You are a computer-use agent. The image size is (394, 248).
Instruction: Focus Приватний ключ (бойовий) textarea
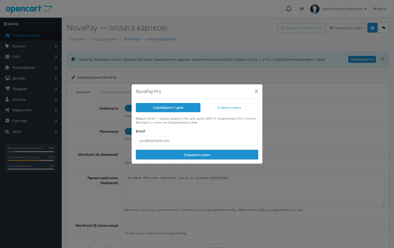pos(254,190)
